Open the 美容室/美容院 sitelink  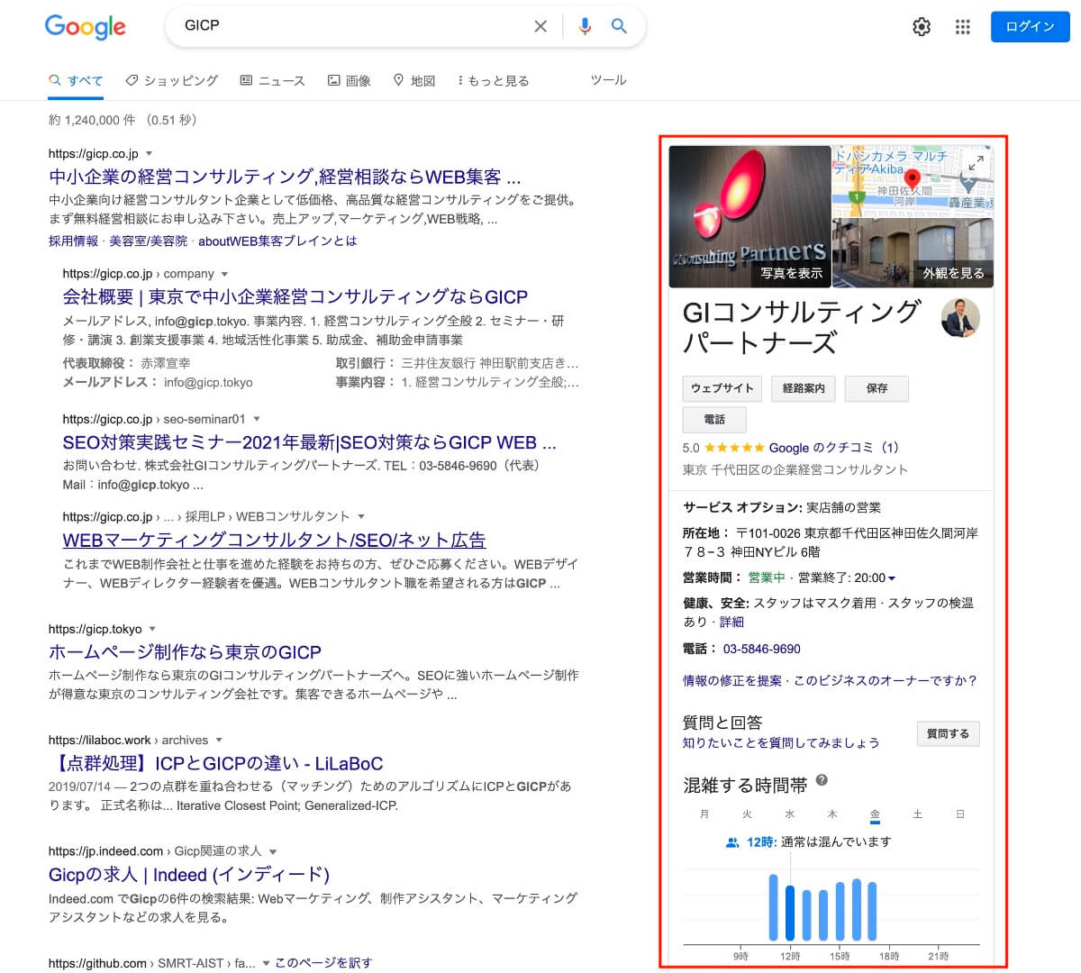(149, 241)
